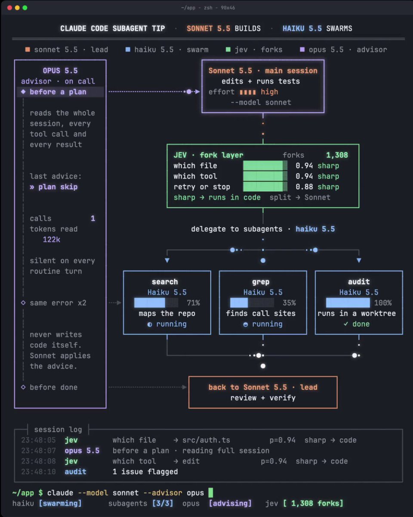Click the "OPUS 5.5" advisor panel heading
The width and height of the screenshot is (413, 517).
[x=60, y=71]
